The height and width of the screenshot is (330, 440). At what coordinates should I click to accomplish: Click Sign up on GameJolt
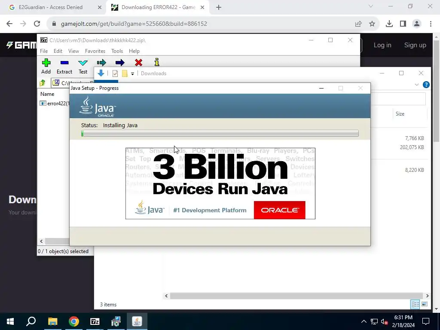tap(415, 45)
